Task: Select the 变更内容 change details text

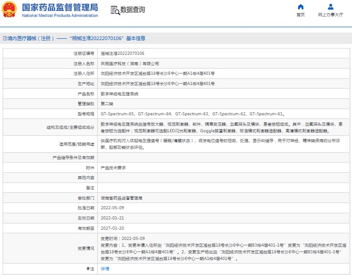Action: point(224,252)
